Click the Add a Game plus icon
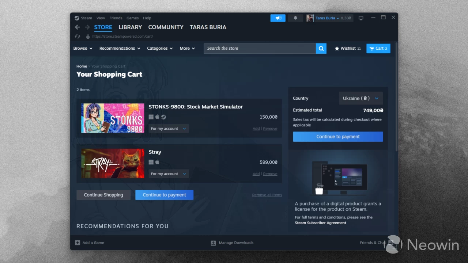The image size is (468, 263). click(x=78, y=243)
